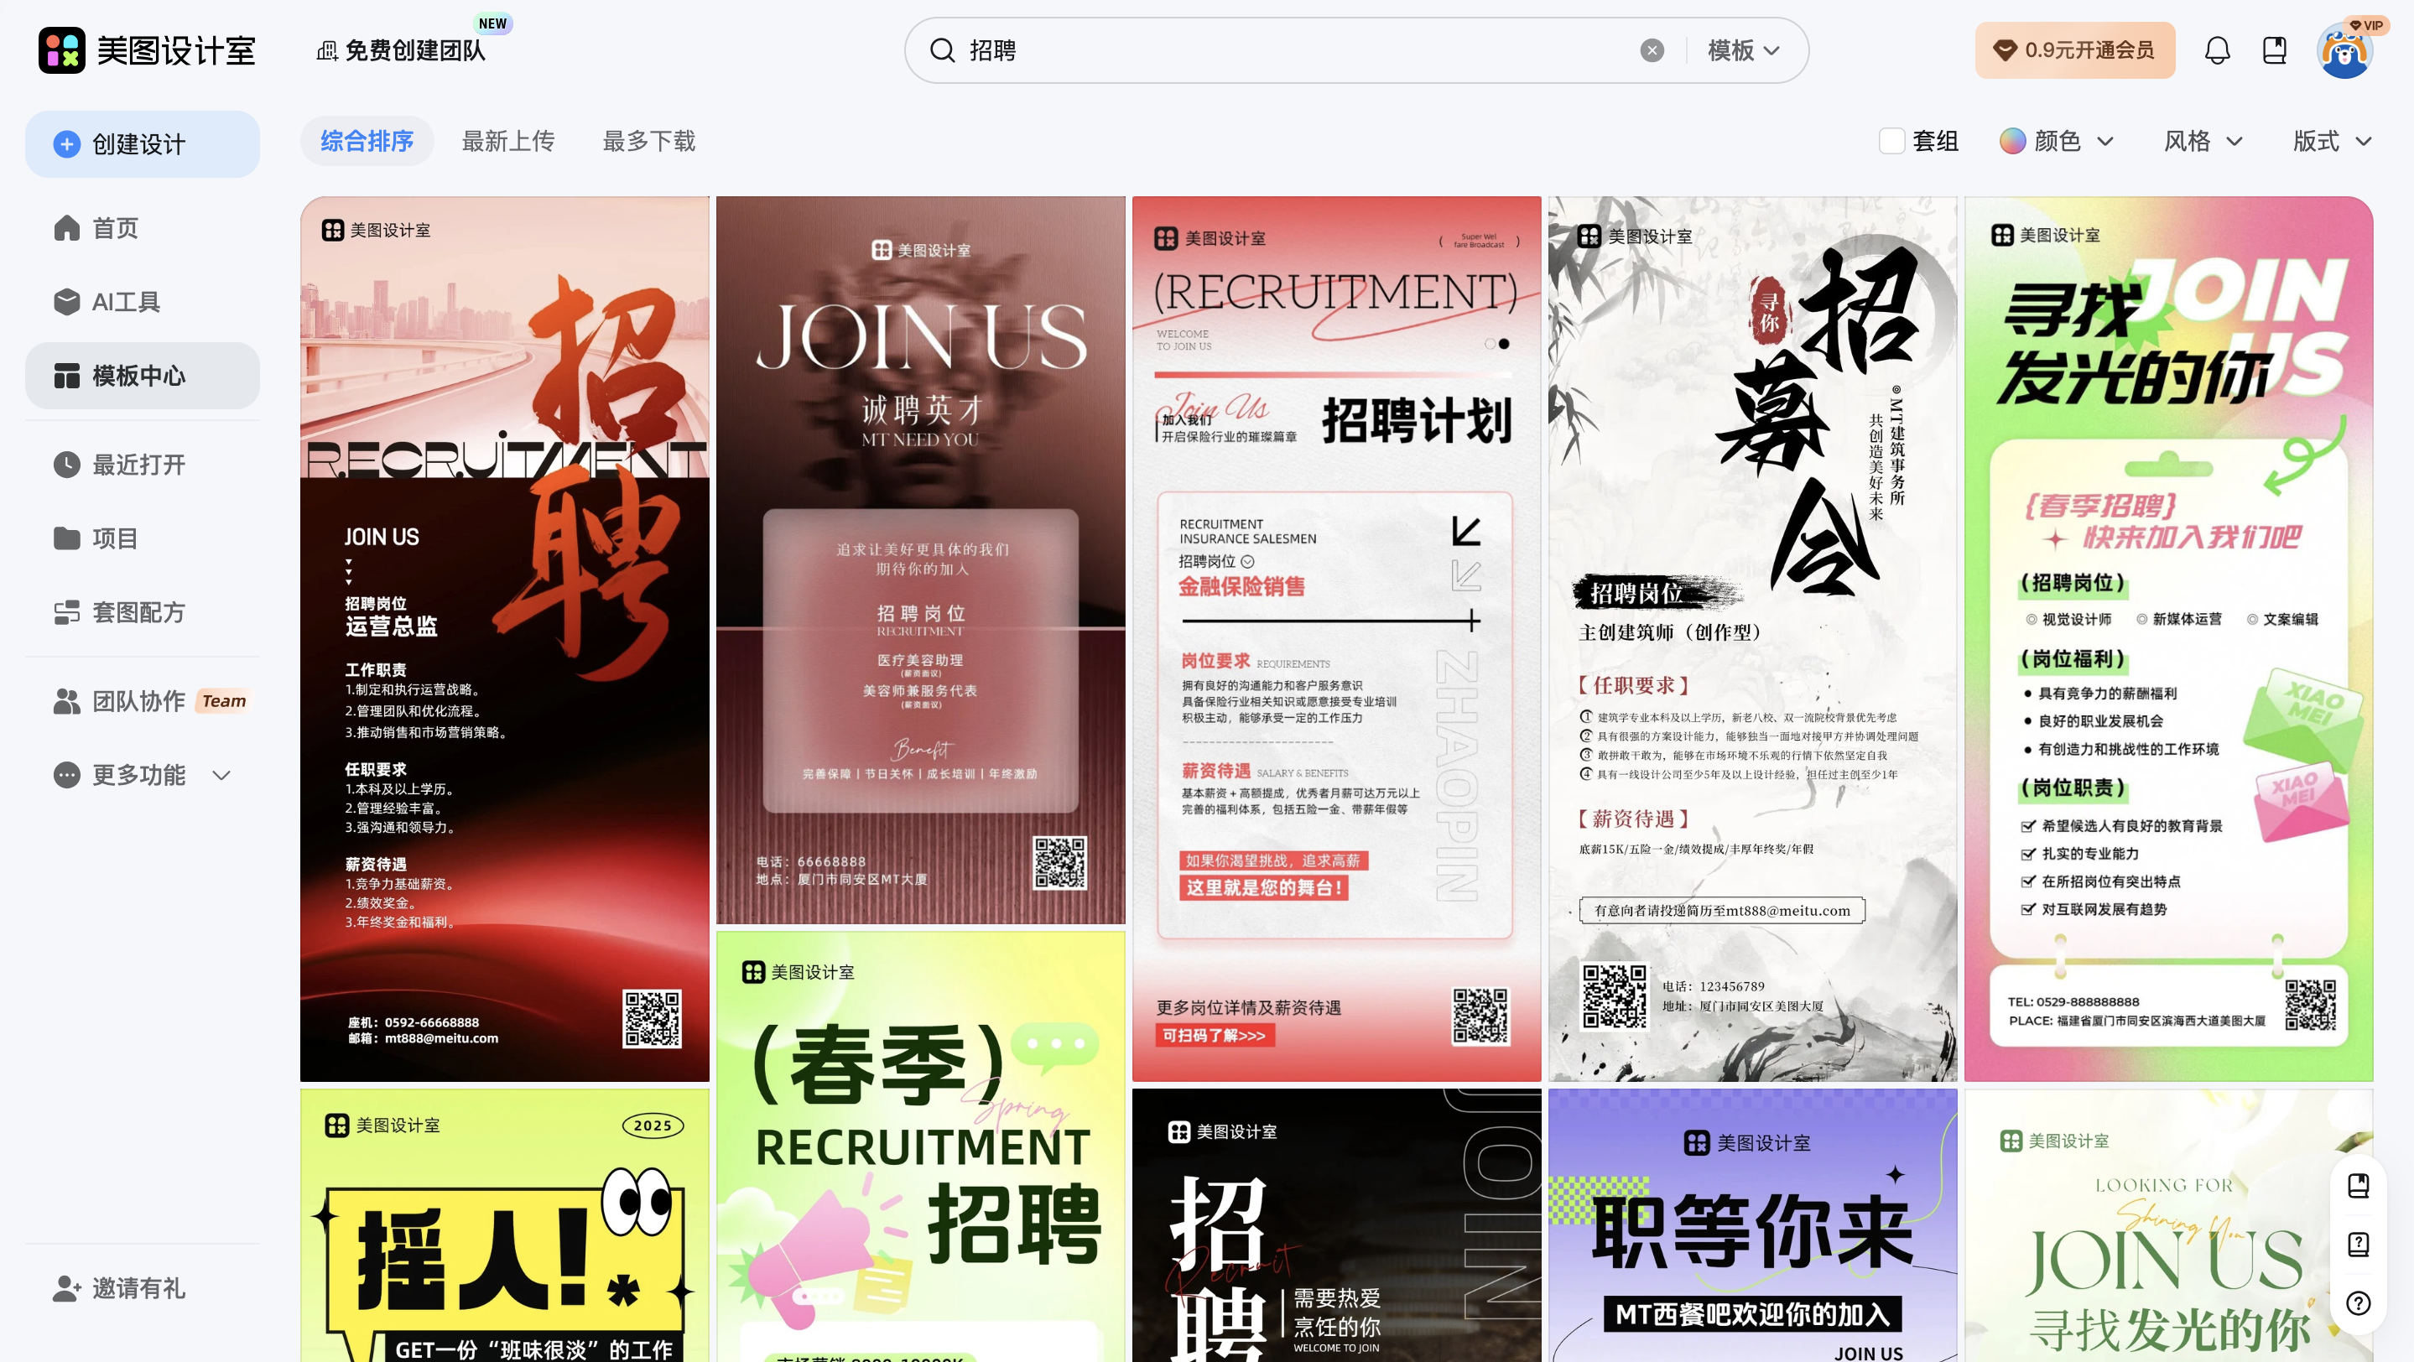Click the 套图配方 sidebar icon
This screenshot has width=2414, height=1362.
point(65,611)
